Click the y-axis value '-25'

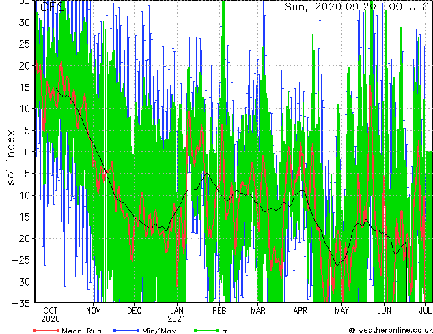[21, 260]
